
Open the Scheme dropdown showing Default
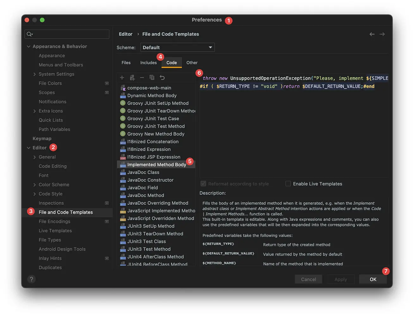point(178,47)
